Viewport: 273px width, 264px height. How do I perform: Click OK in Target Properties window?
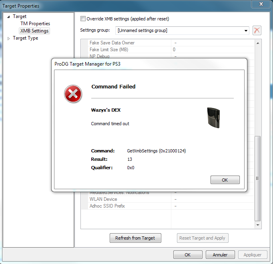(x=188, y=255)
